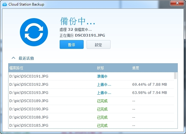Open settings via the 設定 button
186x134 pixels.
pos(99,44)
